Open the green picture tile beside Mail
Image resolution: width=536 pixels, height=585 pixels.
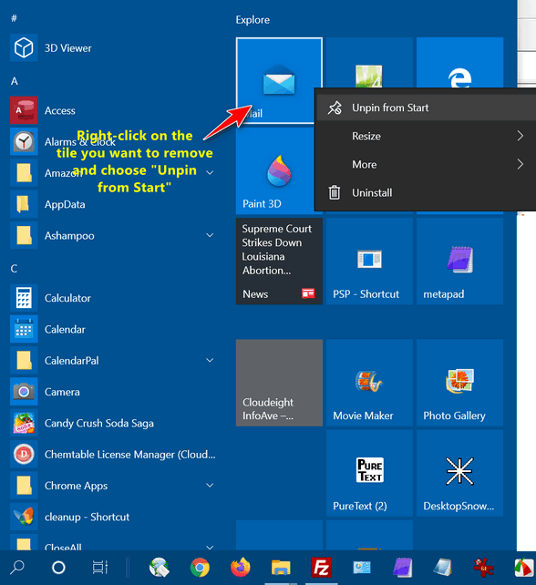[x=369, y=63]
